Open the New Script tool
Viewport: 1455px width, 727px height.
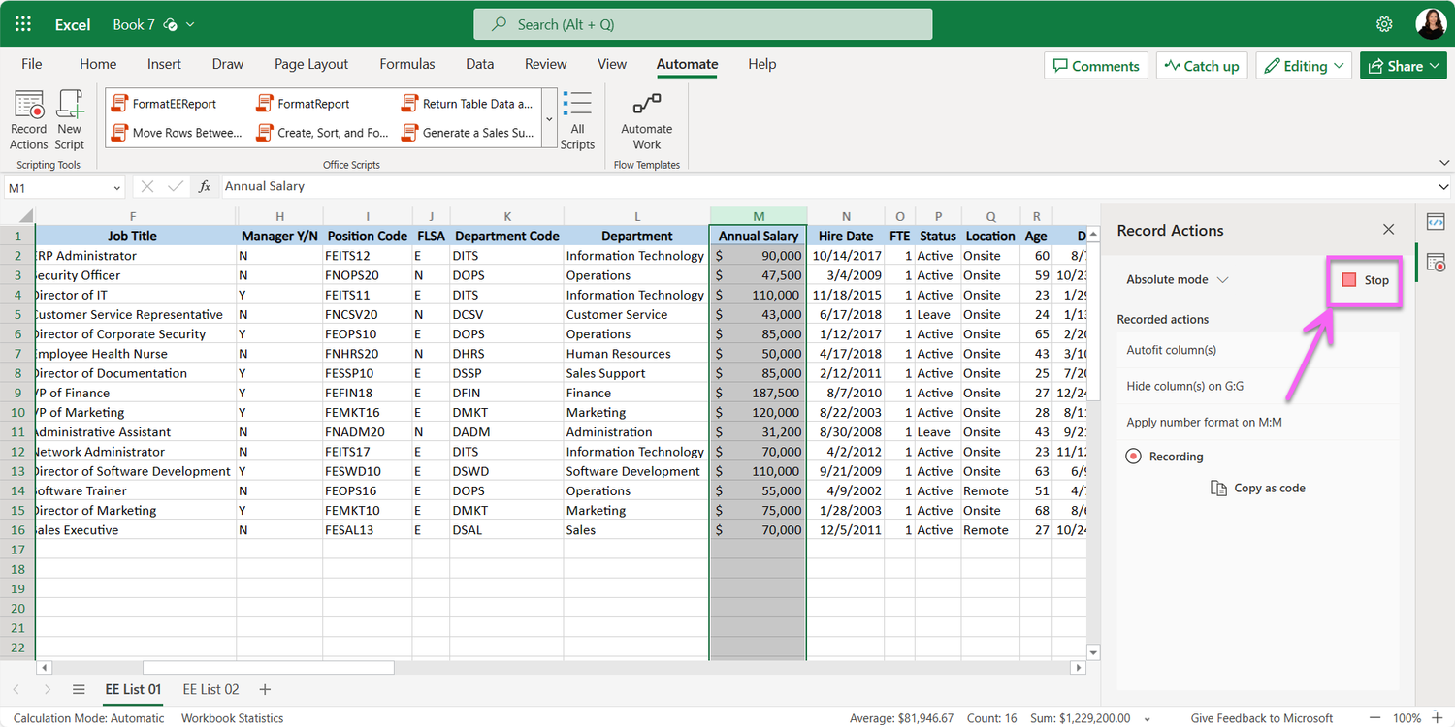[69, 116]
